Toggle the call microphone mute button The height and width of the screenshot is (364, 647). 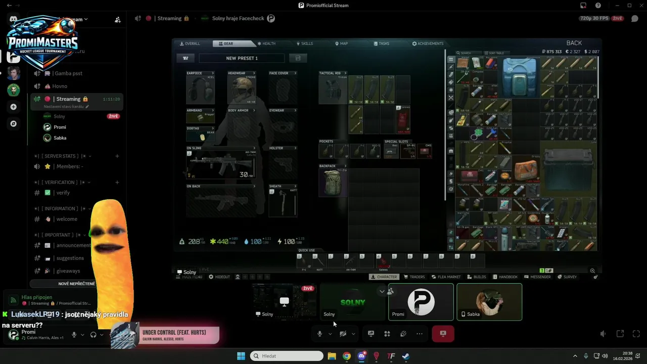point(319,334)
